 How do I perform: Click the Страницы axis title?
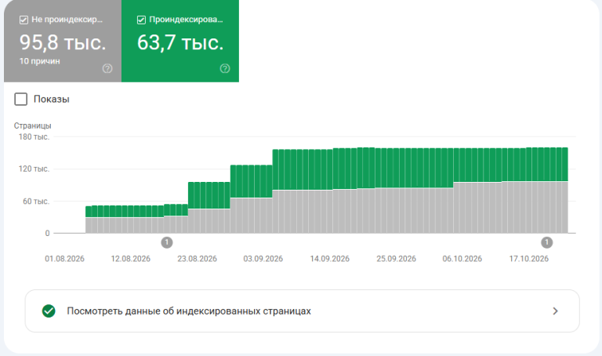click(x=33, y=125)
